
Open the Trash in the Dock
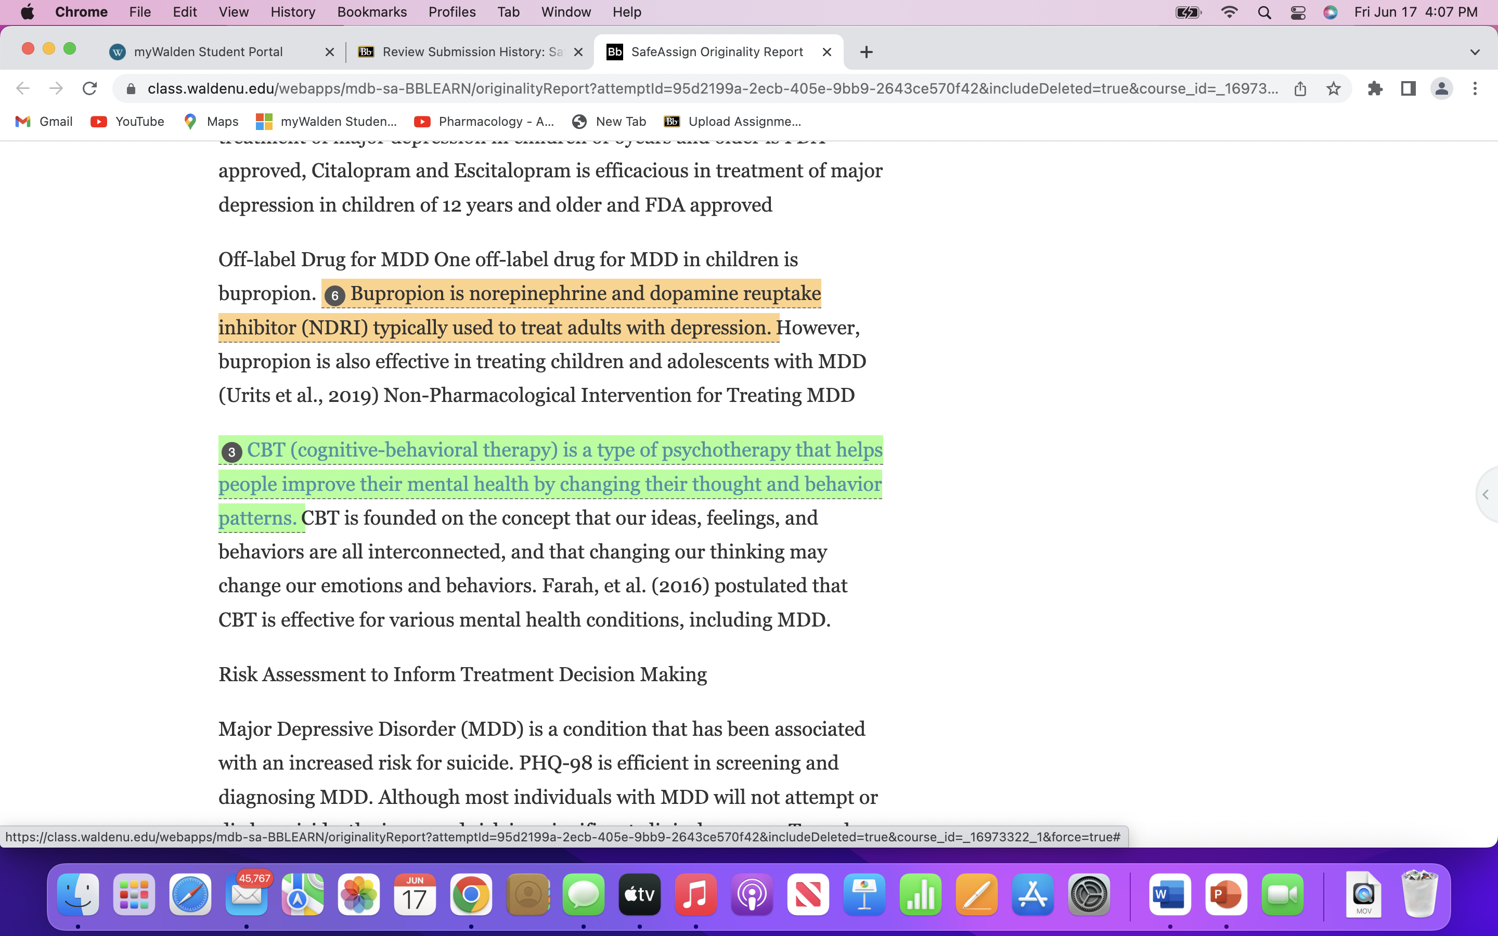click(1420, 894)
